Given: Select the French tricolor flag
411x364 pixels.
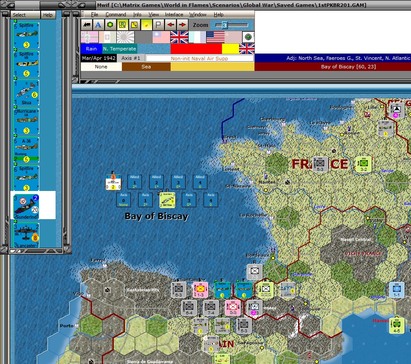Looking at the screenshot, I should (x=197, y=37).
